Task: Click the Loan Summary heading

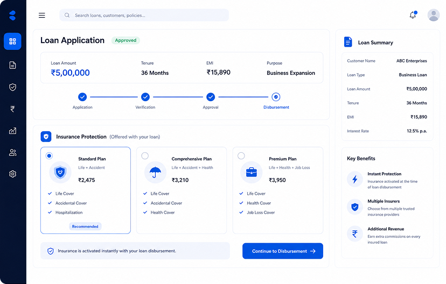Action: pyautogui.click(x=375, y=42)
